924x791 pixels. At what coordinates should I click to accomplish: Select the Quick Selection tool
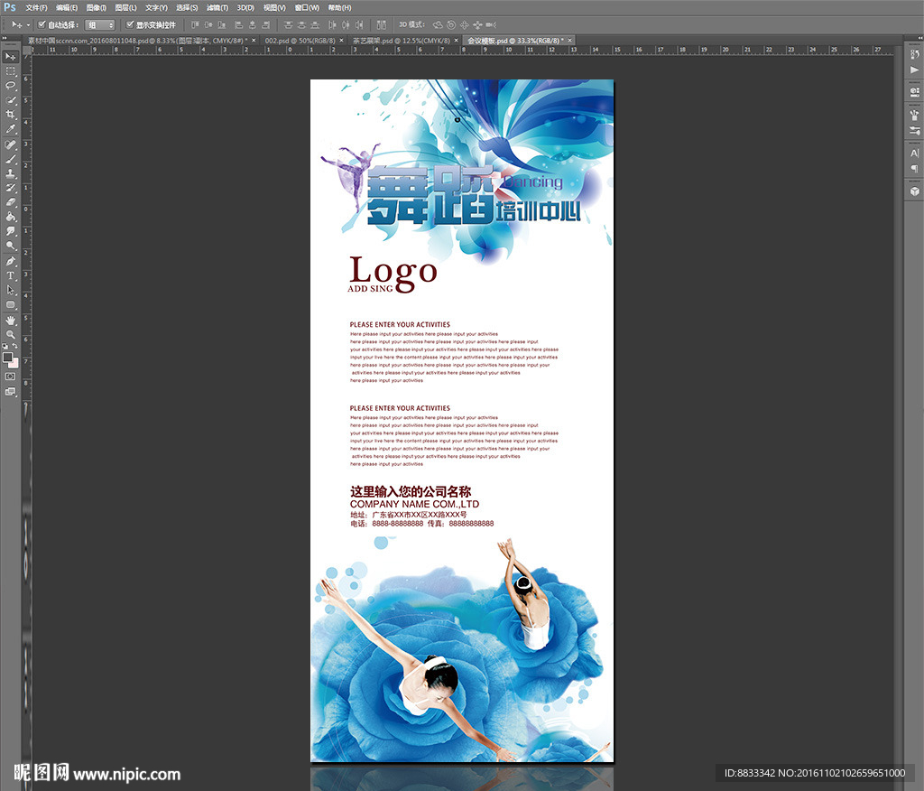(11, 100)
